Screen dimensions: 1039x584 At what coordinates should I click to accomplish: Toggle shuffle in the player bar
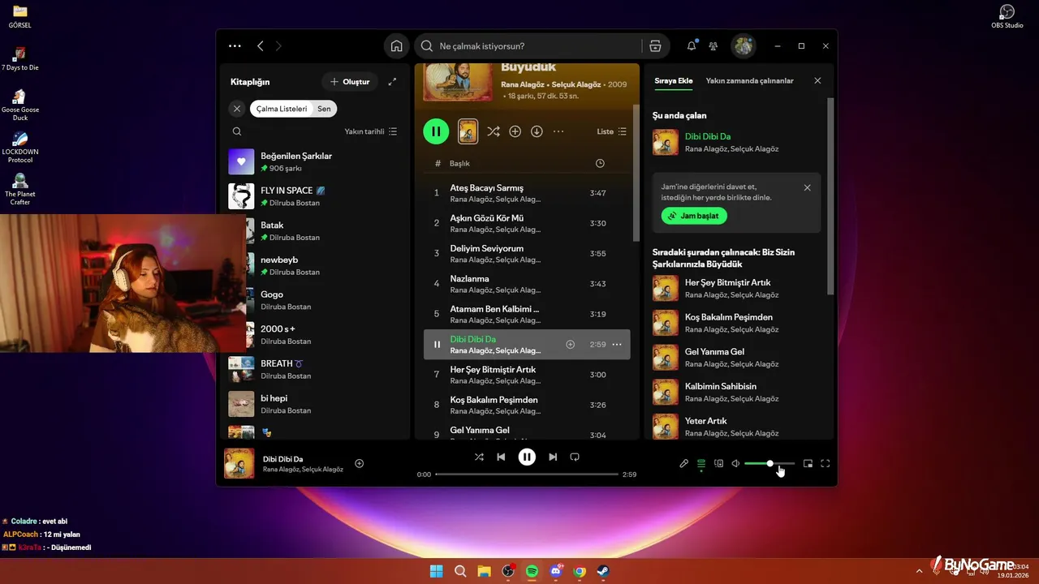pyautogui.click(x=479, y=457)
